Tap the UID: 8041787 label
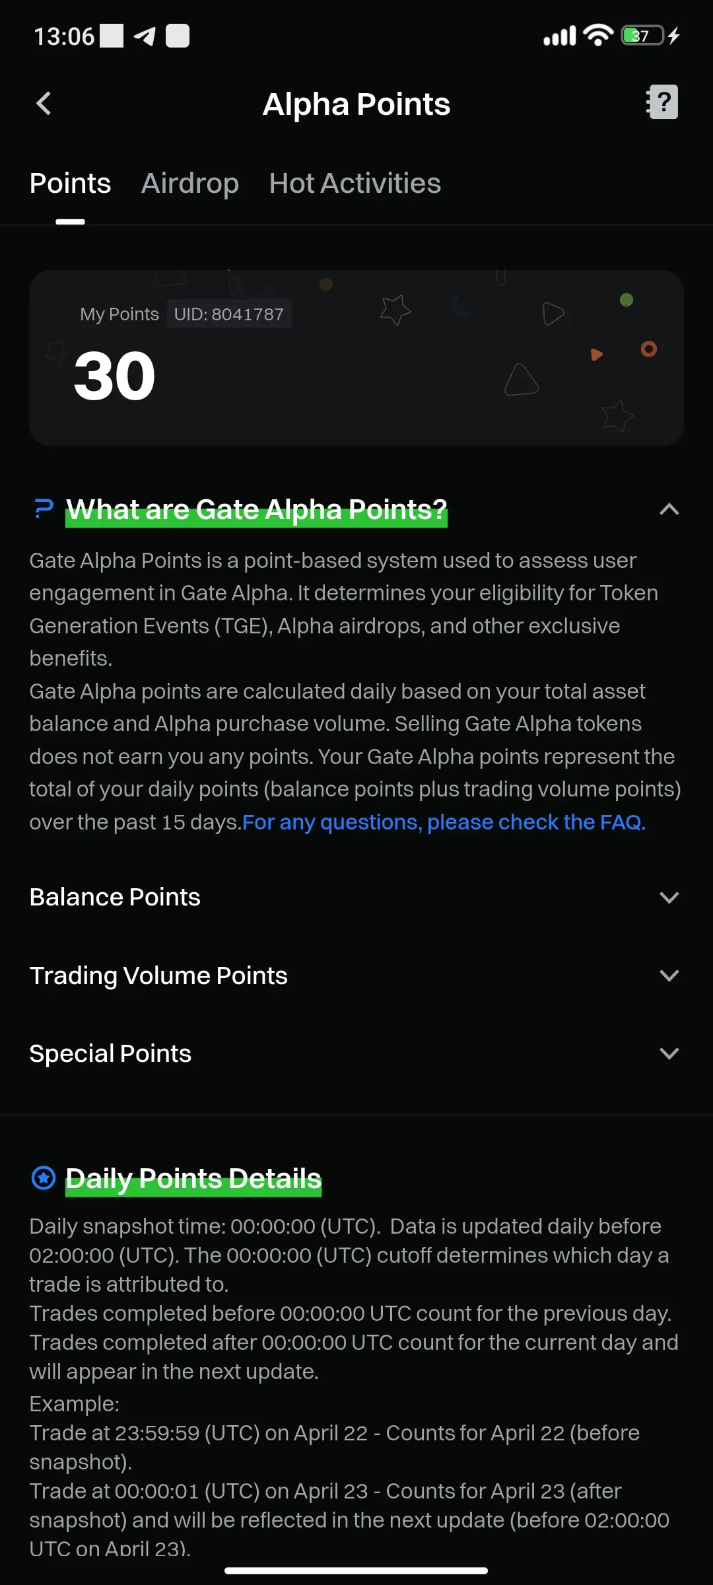 tap(228, 314)
